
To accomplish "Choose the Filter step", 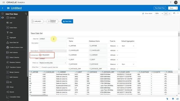I will point(10,33).
